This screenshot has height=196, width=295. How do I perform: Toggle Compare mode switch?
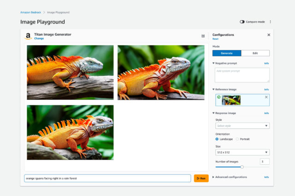pos(242,22)
